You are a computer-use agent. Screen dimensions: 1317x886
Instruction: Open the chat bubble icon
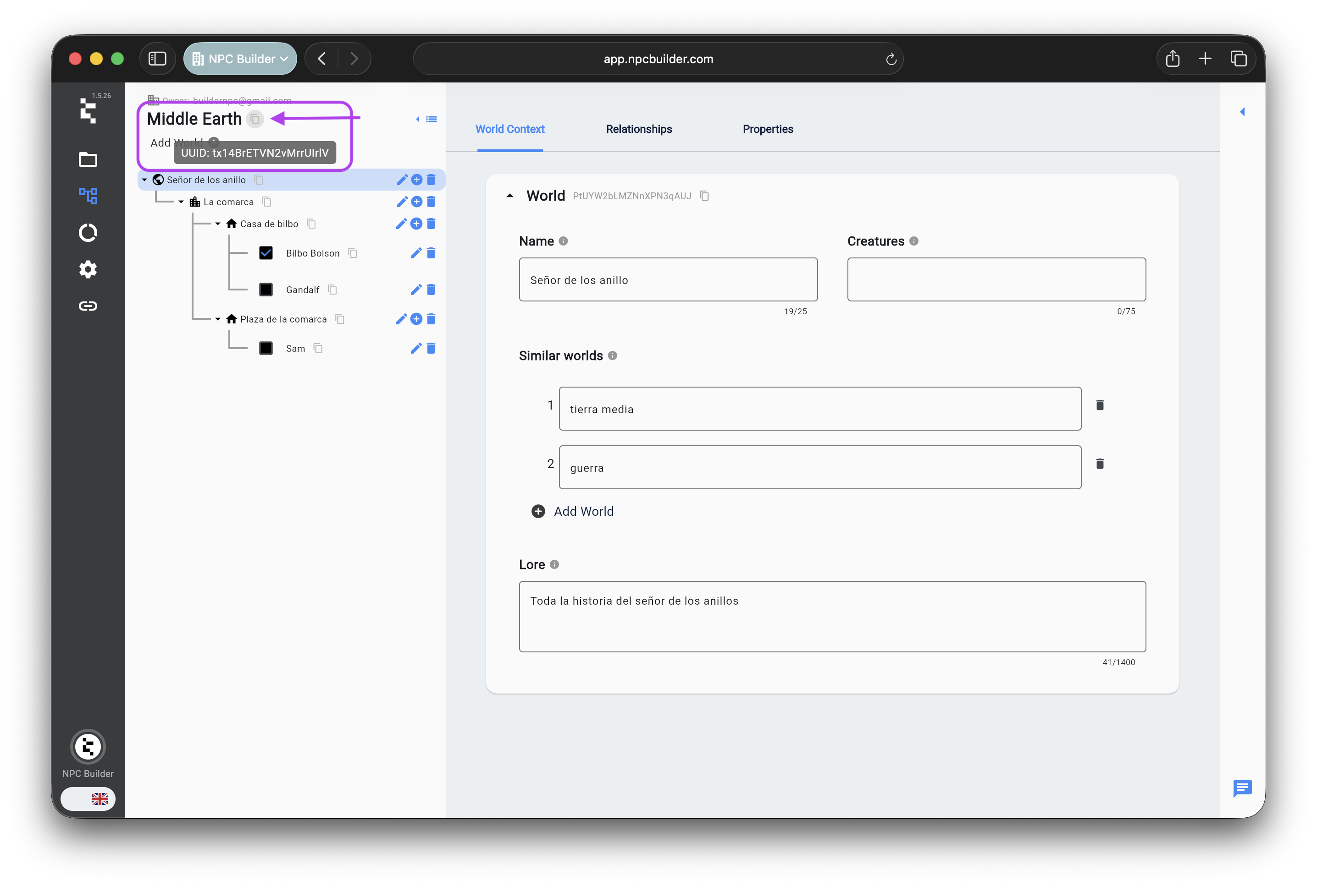tap(1242, 788)
